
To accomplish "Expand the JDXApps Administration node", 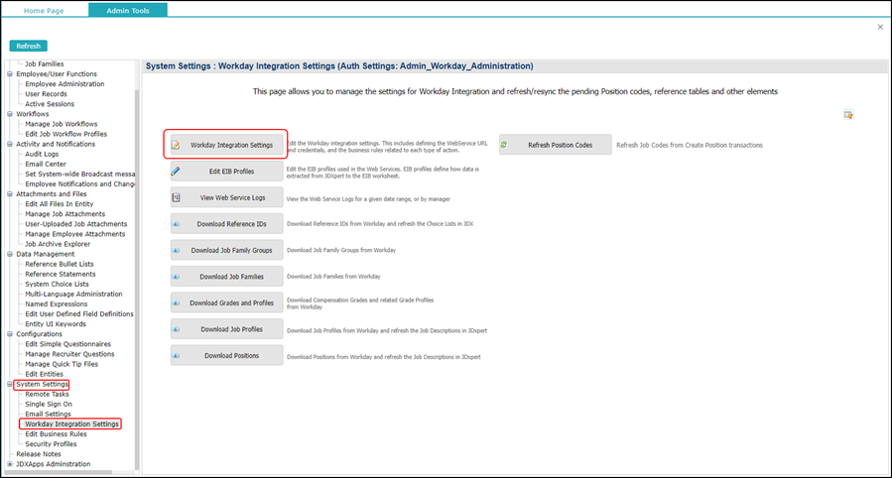I will (10, 464).
